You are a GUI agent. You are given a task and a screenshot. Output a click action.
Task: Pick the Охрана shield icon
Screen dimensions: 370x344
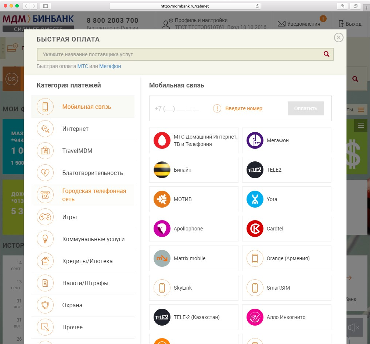coord(45,305)
